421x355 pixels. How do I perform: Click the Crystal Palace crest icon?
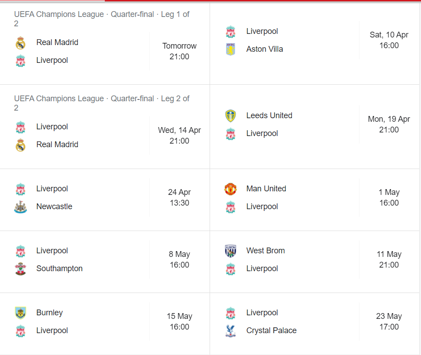pos(231,331)
